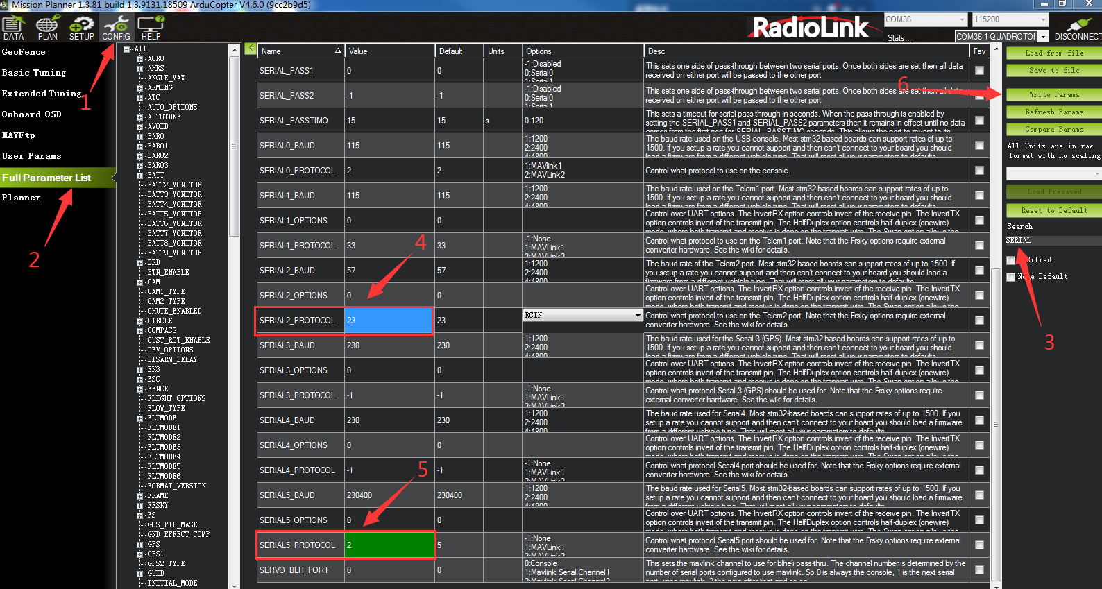Open the SETUP gear icon

[x=81, y=28]
